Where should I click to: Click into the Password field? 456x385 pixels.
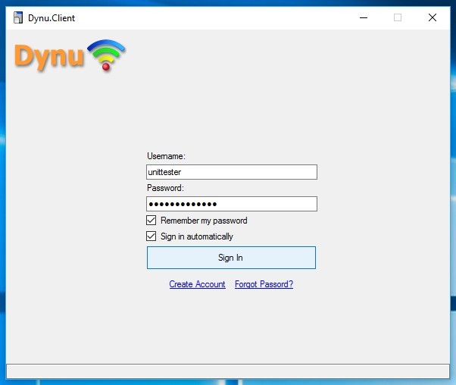click(232, 204)
